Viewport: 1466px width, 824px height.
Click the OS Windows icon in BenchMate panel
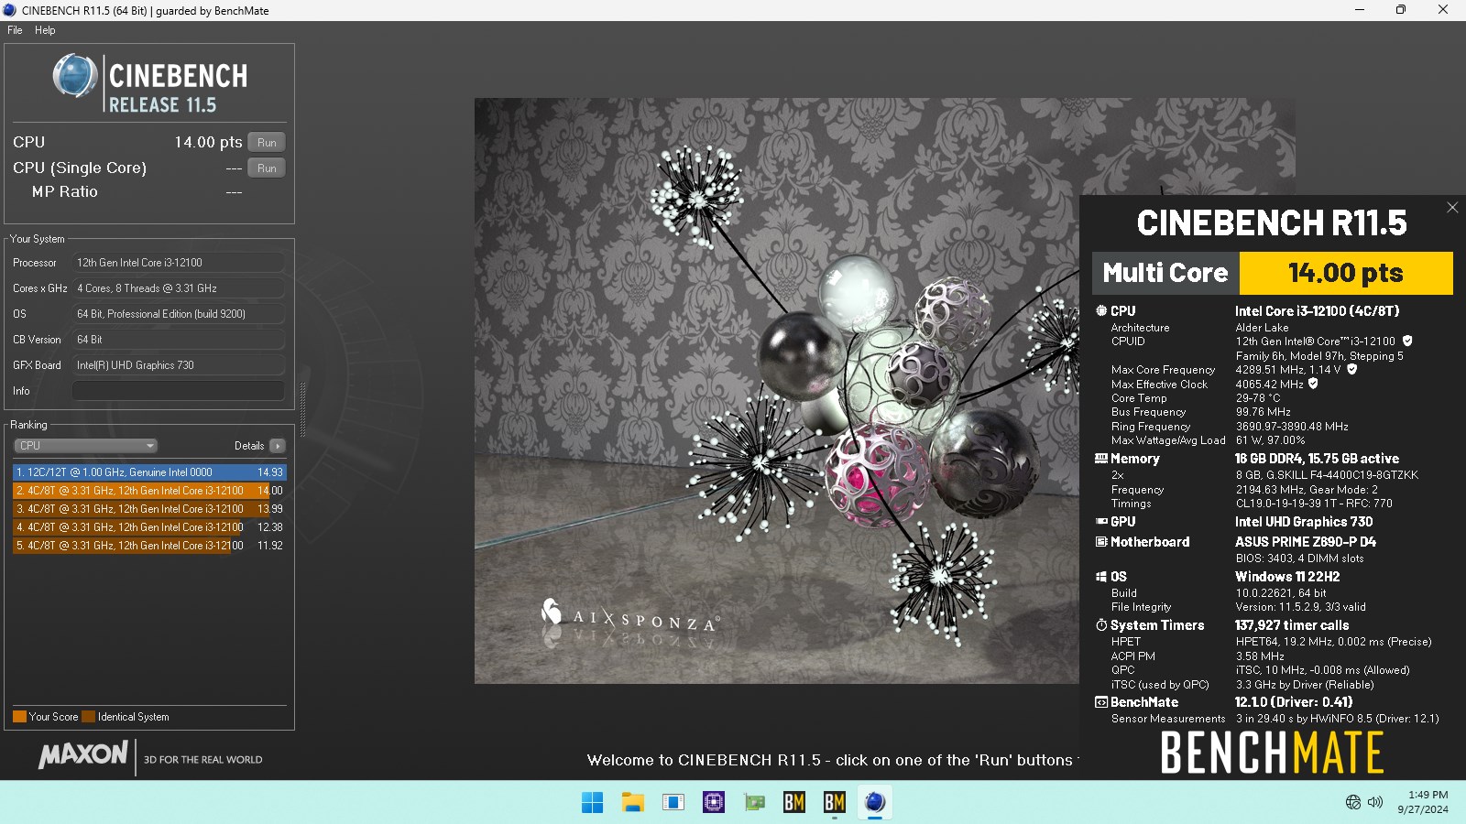pos(1101,577)
